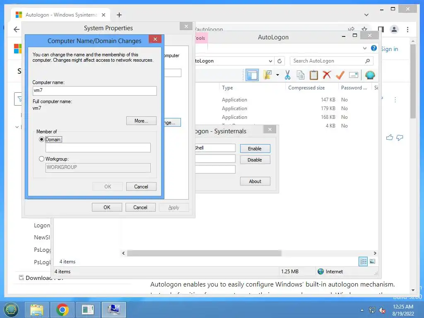424x318 pixels.
Task: Open the Chrome profile avatar icon
Action: coord(394,29)
